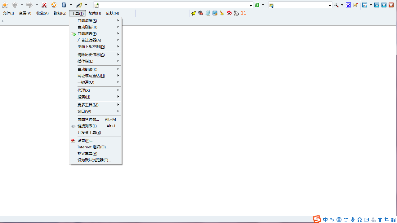Open the address bar dropdown arrow
397x223 pixels.
[x=251, y=5]
